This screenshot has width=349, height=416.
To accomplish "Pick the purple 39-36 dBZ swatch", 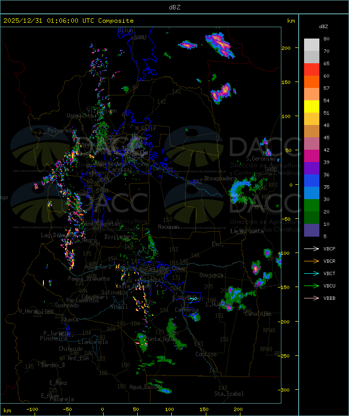I will pos(311,168).
